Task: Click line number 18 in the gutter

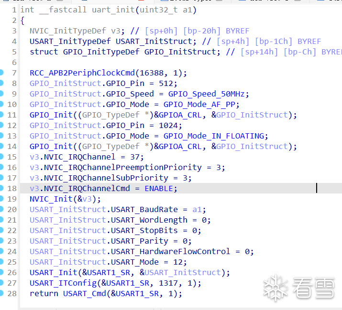Action: point(12,189)
